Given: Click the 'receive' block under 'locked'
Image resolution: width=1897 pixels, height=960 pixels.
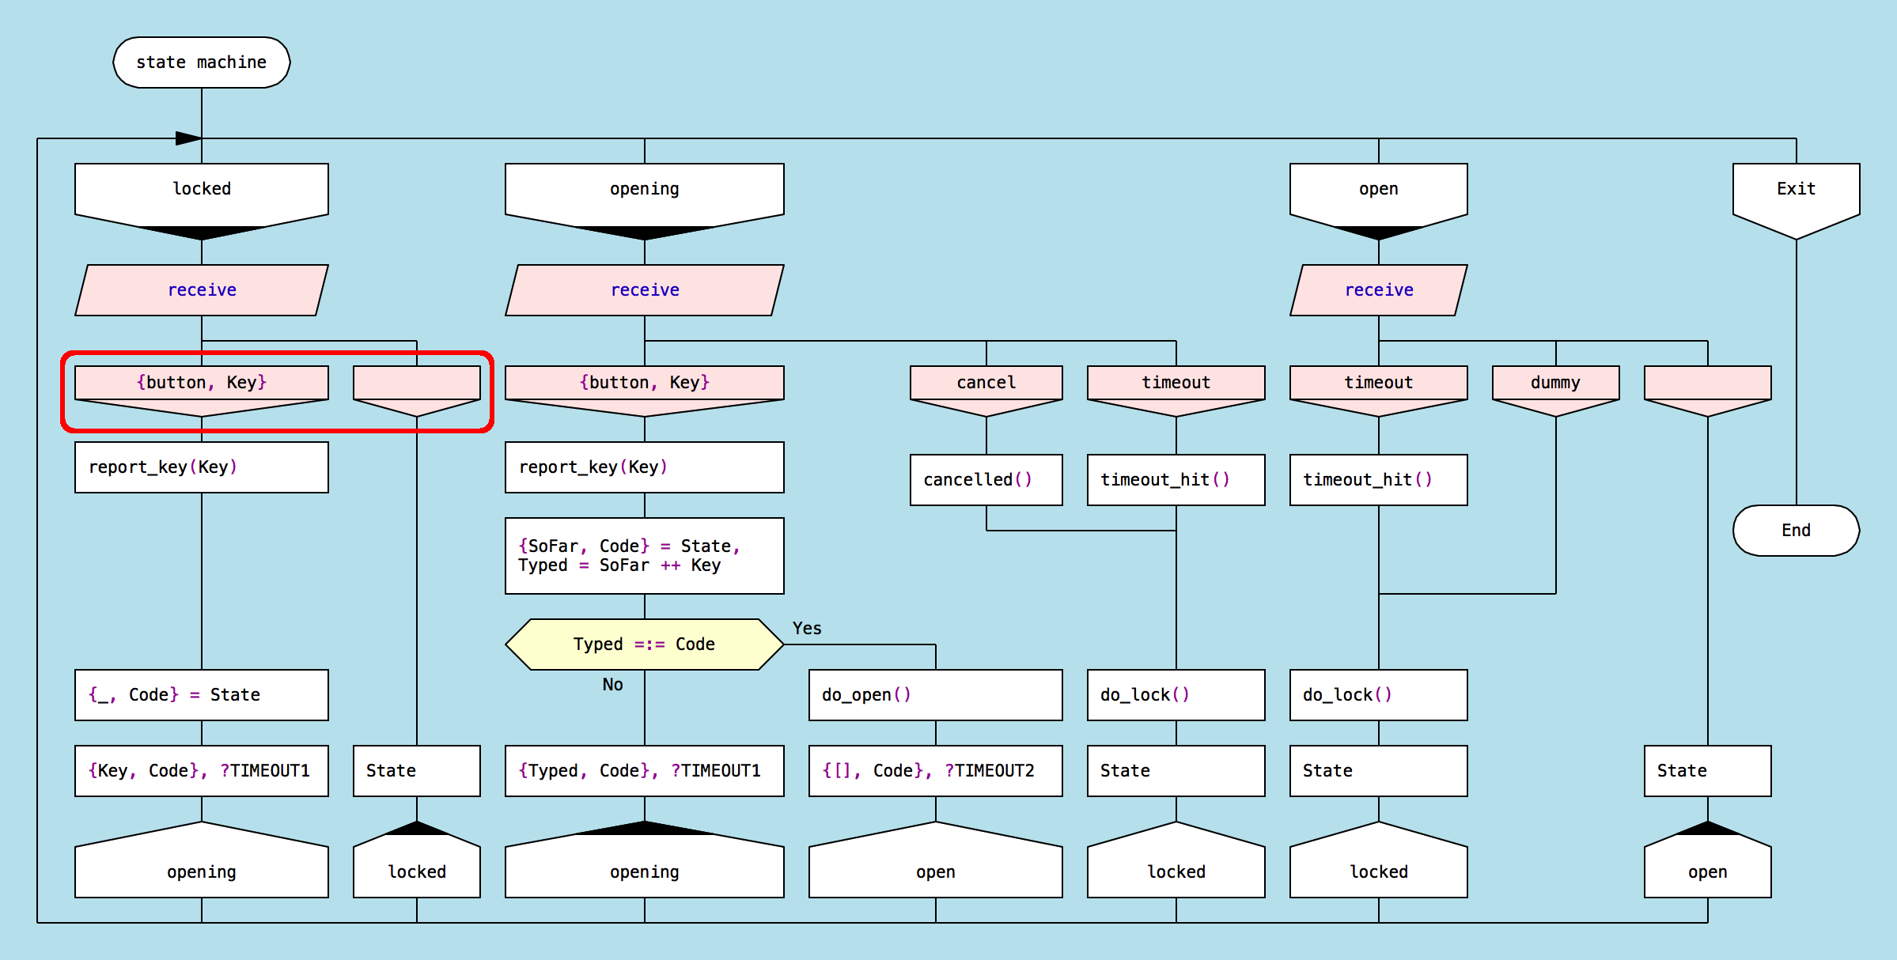Looking at the screenshot, I should (201, 290).
